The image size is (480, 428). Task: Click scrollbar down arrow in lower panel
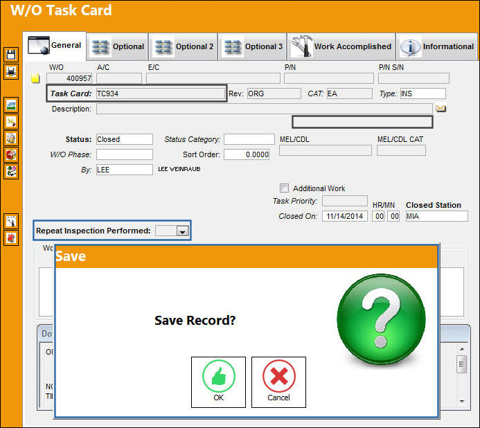tap(462, 402)
